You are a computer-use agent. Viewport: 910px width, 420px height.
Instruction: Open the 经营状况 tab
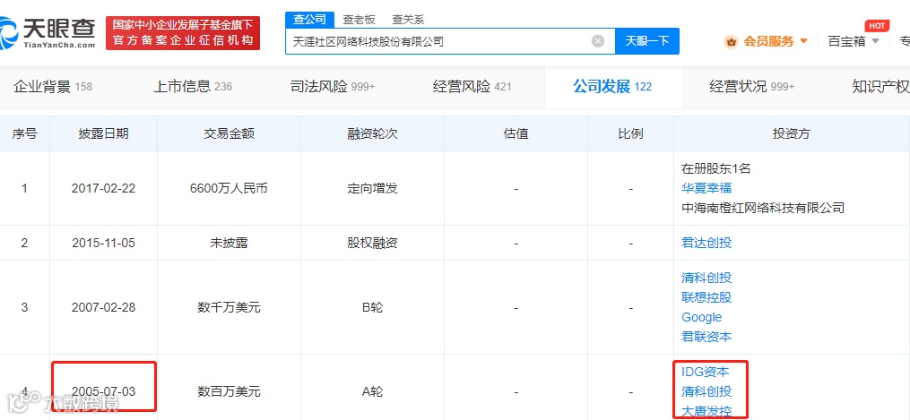(752, 87)
